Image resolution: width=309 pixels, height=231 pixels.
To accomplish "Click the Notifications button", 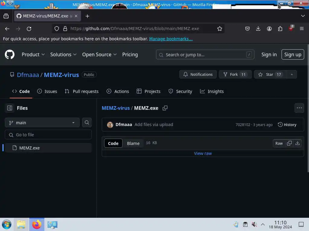I will tap(198, 75).
